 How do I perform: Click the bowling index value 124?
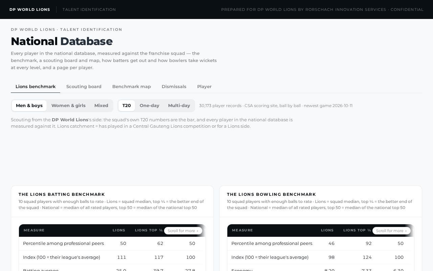[367, 257]
